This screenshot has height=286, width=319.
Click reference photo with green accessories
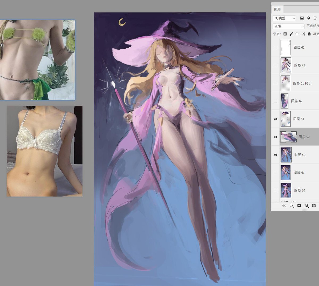[x=37, y=60]
